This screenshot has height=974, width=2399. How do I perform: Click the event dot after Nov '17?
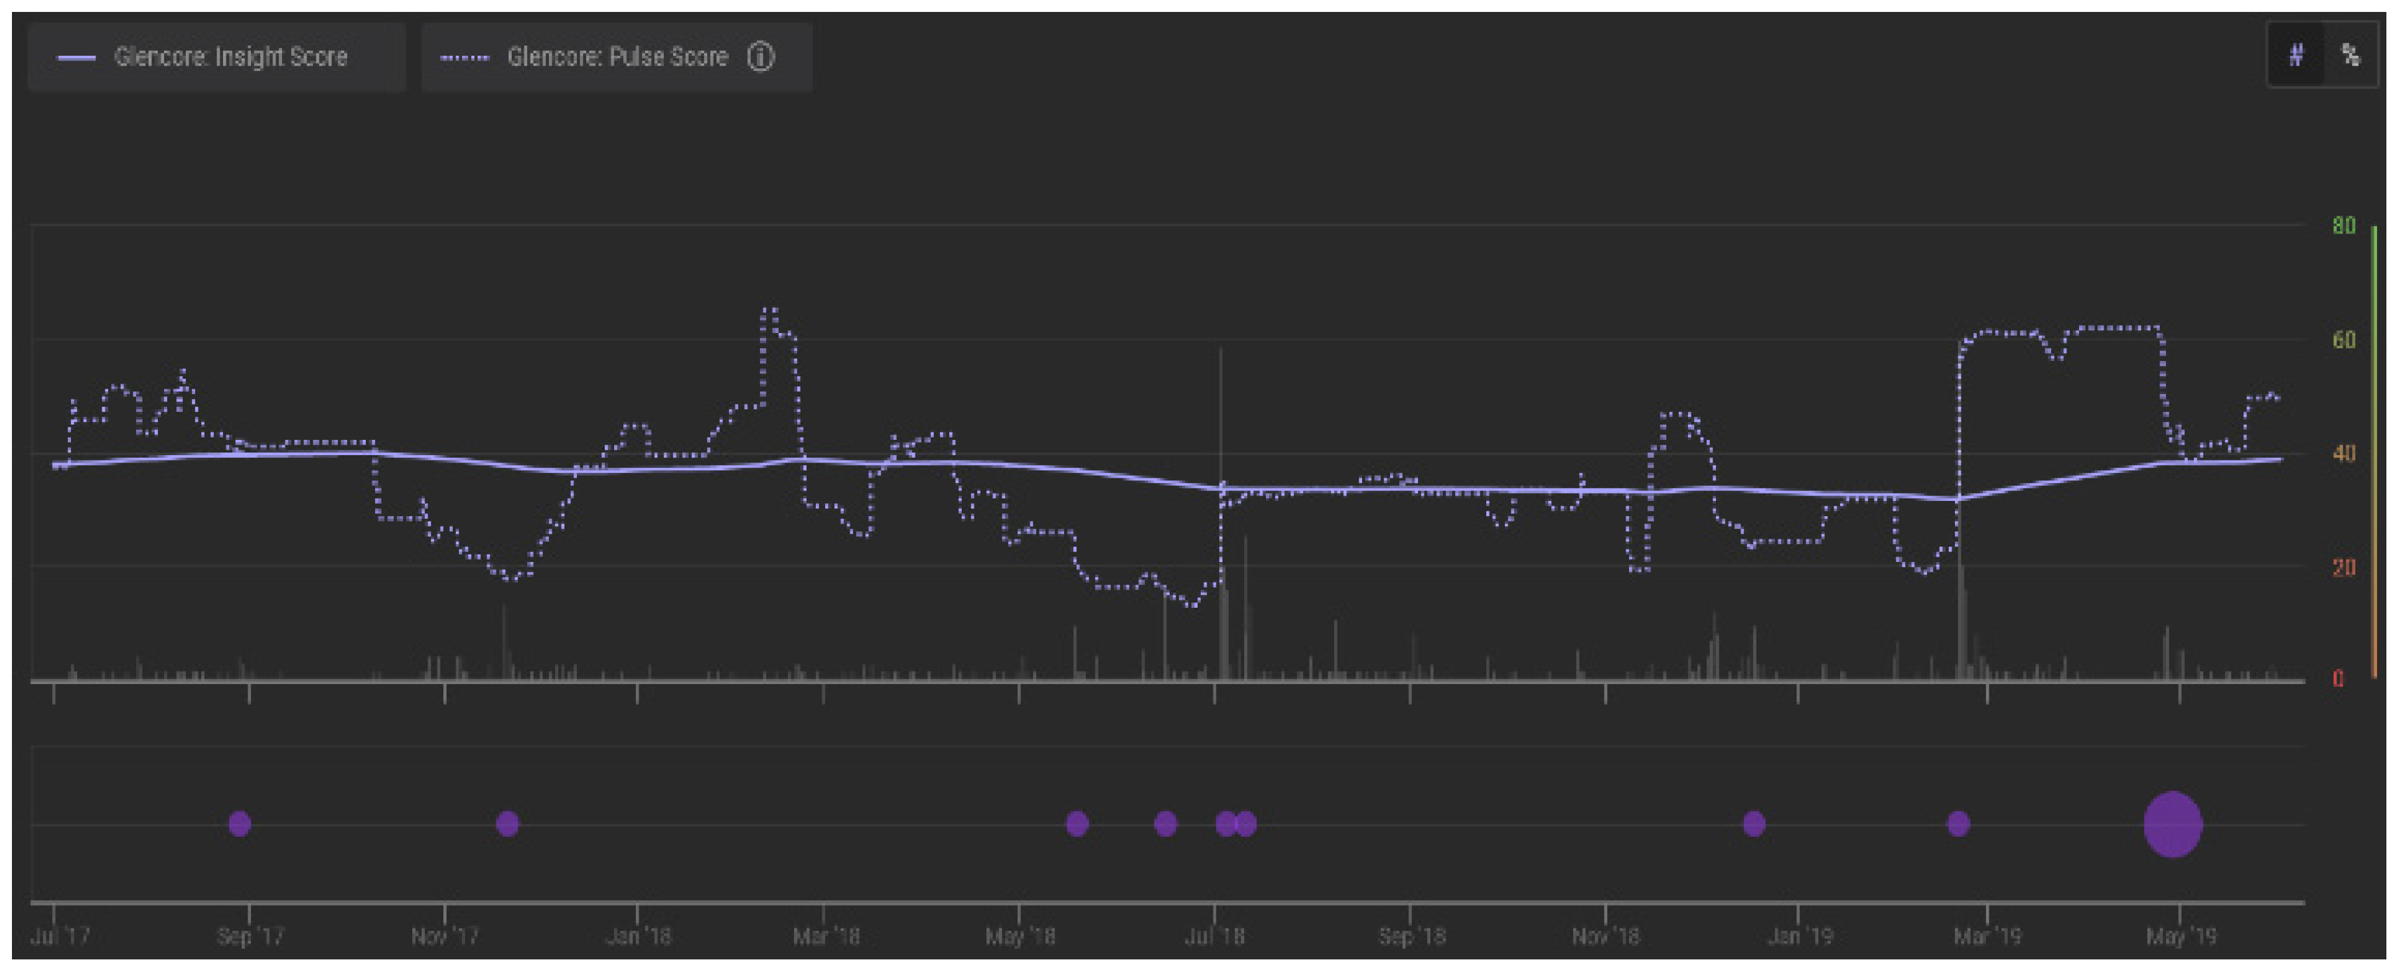tap(506, 823)
